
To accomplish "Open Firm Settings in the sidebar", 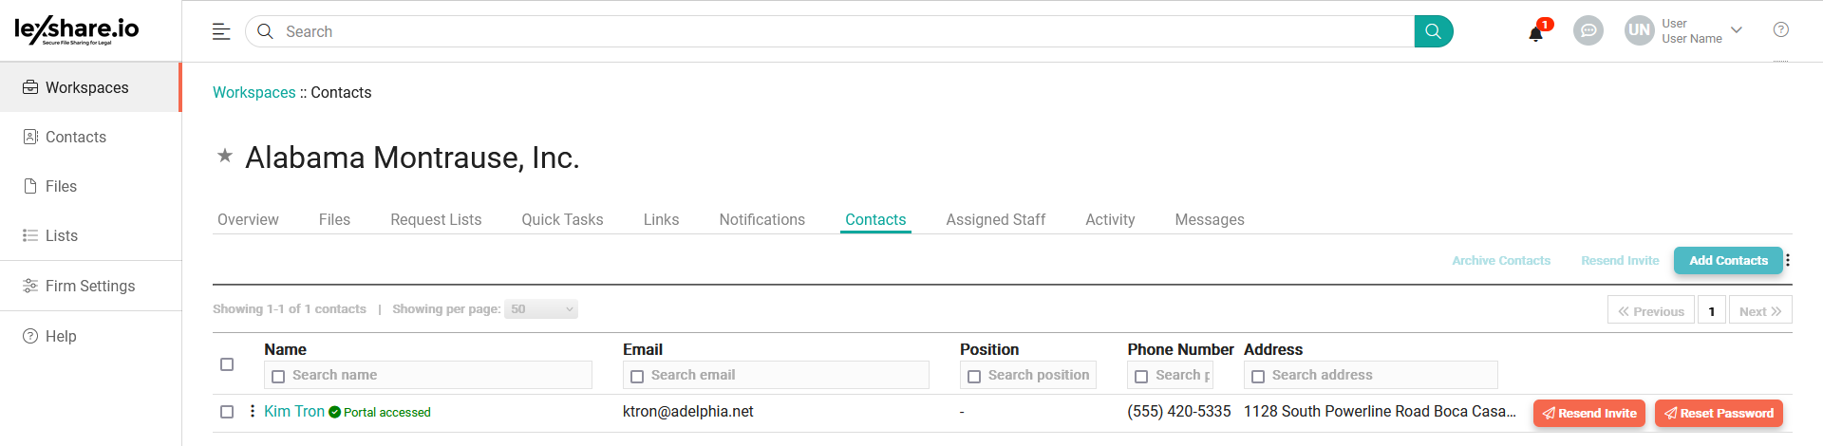I will [x=90, y=286].
